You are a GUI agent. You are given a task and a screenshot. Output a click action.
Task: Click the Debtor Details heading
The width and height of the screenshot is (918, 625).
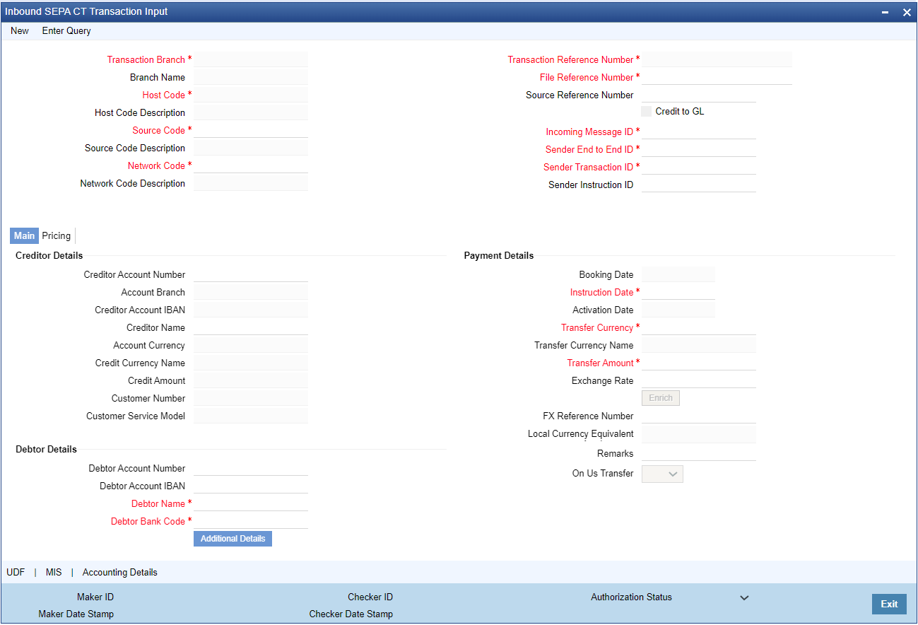(x=46, y=449)
